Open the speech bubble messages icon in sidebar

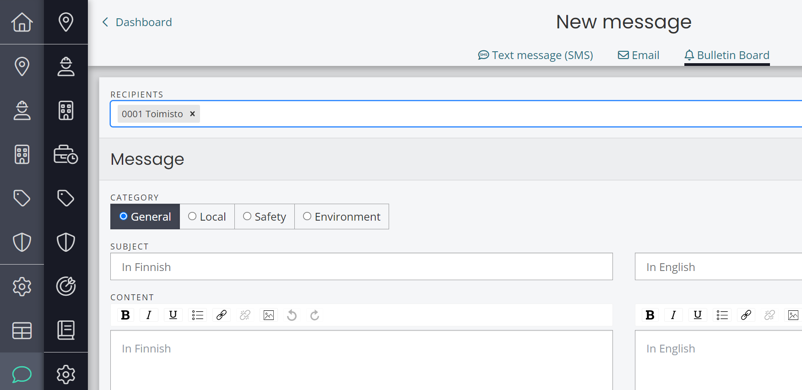pyautogui.click(x=22, y=374)
